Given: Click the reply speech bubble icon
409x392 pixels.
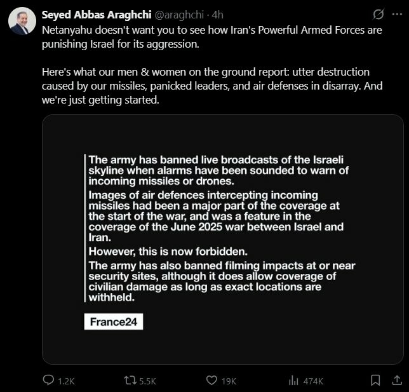Looking at the screenshot, I should 48,381.
